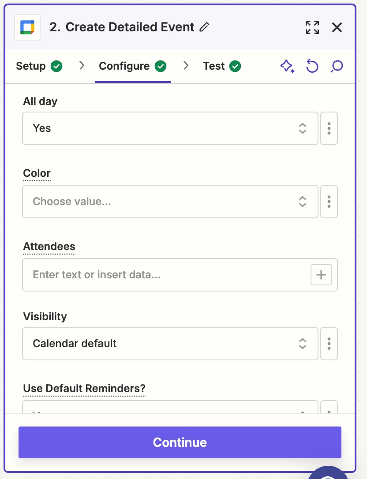This screenshot has width=367, height=479.
Task: Click the Use Default Reminders? label
Action: [x=84, y=389]
